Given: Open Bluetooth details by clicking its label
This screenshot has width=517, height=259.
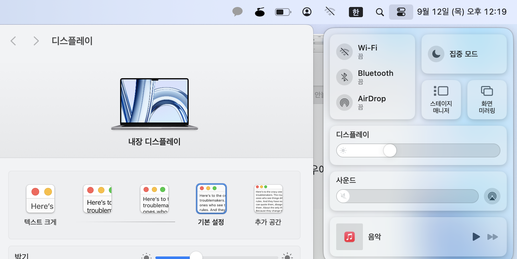Looking at the screenshot, I should click(x=376, y=73).
